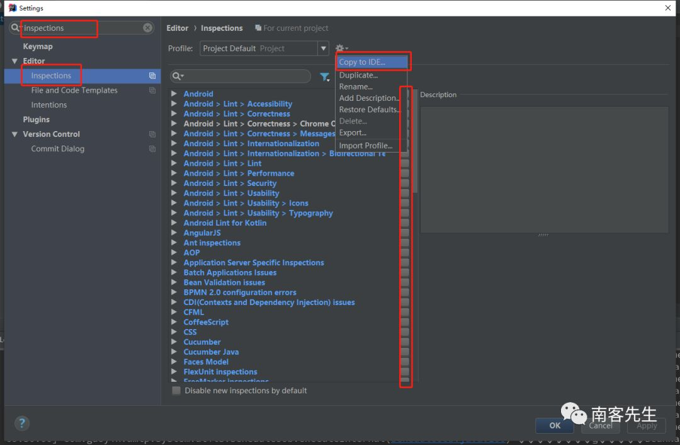Open the Keymap settings page

click(x=38, y=47)
